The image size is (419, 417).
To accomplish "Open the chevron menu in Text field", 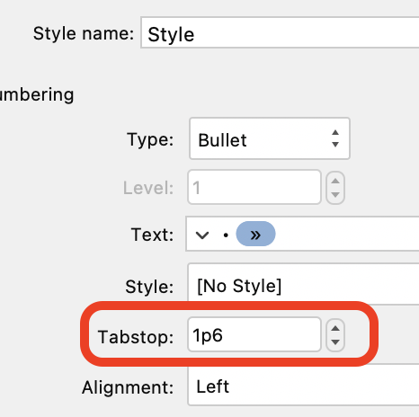I will click(x=202, y=235).
